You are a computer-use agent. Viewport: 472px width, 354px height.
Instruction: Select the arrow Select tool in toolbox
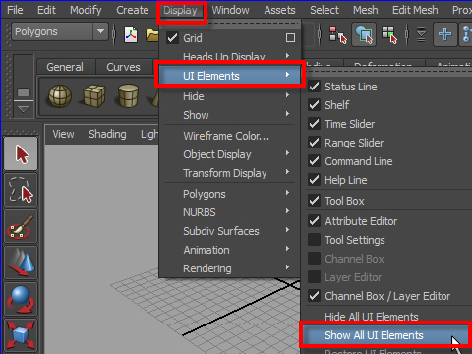click(x=21, y=154)
